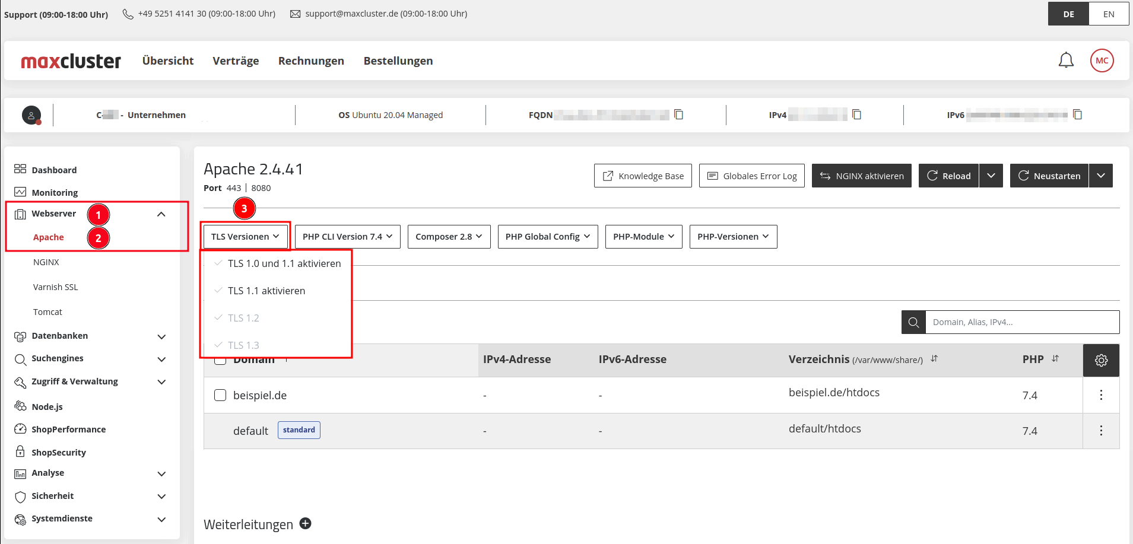Select Tomcat under Webserver

coord(47,312)
